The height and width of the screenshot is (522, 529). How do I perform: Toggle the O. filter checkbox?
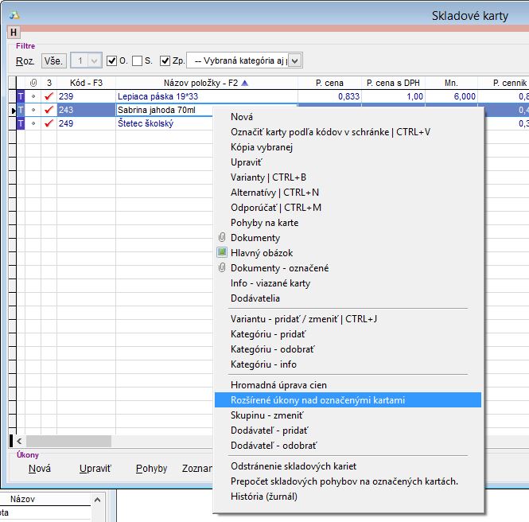coord(112,60)
